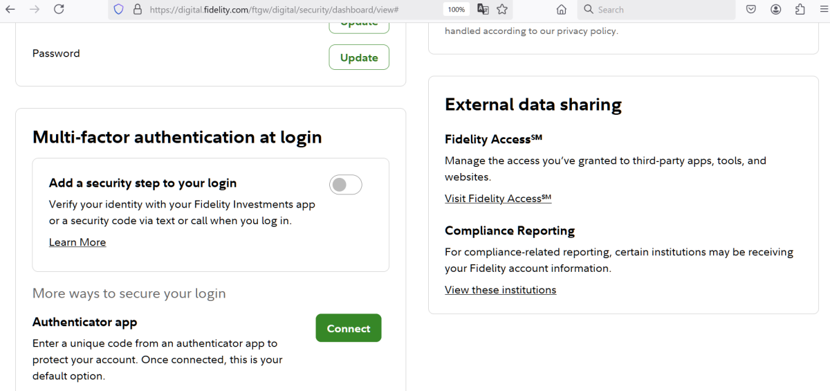Click into the browser Search box

click(x=656, y=10)
